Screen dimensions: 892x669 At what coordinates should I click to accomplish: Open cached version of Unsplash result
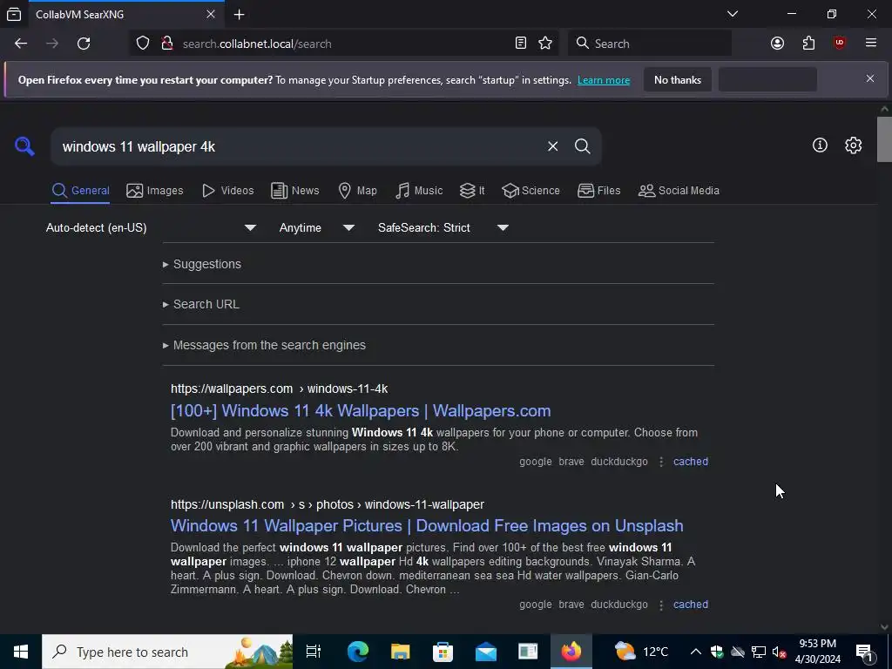(691, 605)
